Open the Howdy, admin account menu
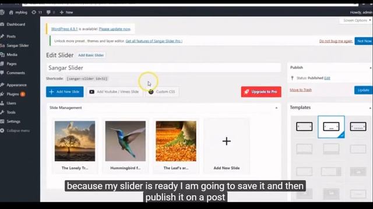This screenshot has height=209, width=373. click(361, 12)
